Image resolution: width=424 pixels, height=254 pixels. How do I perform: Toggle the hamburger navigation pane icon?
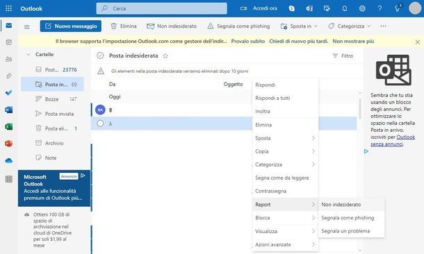click(x=27, y=27)
